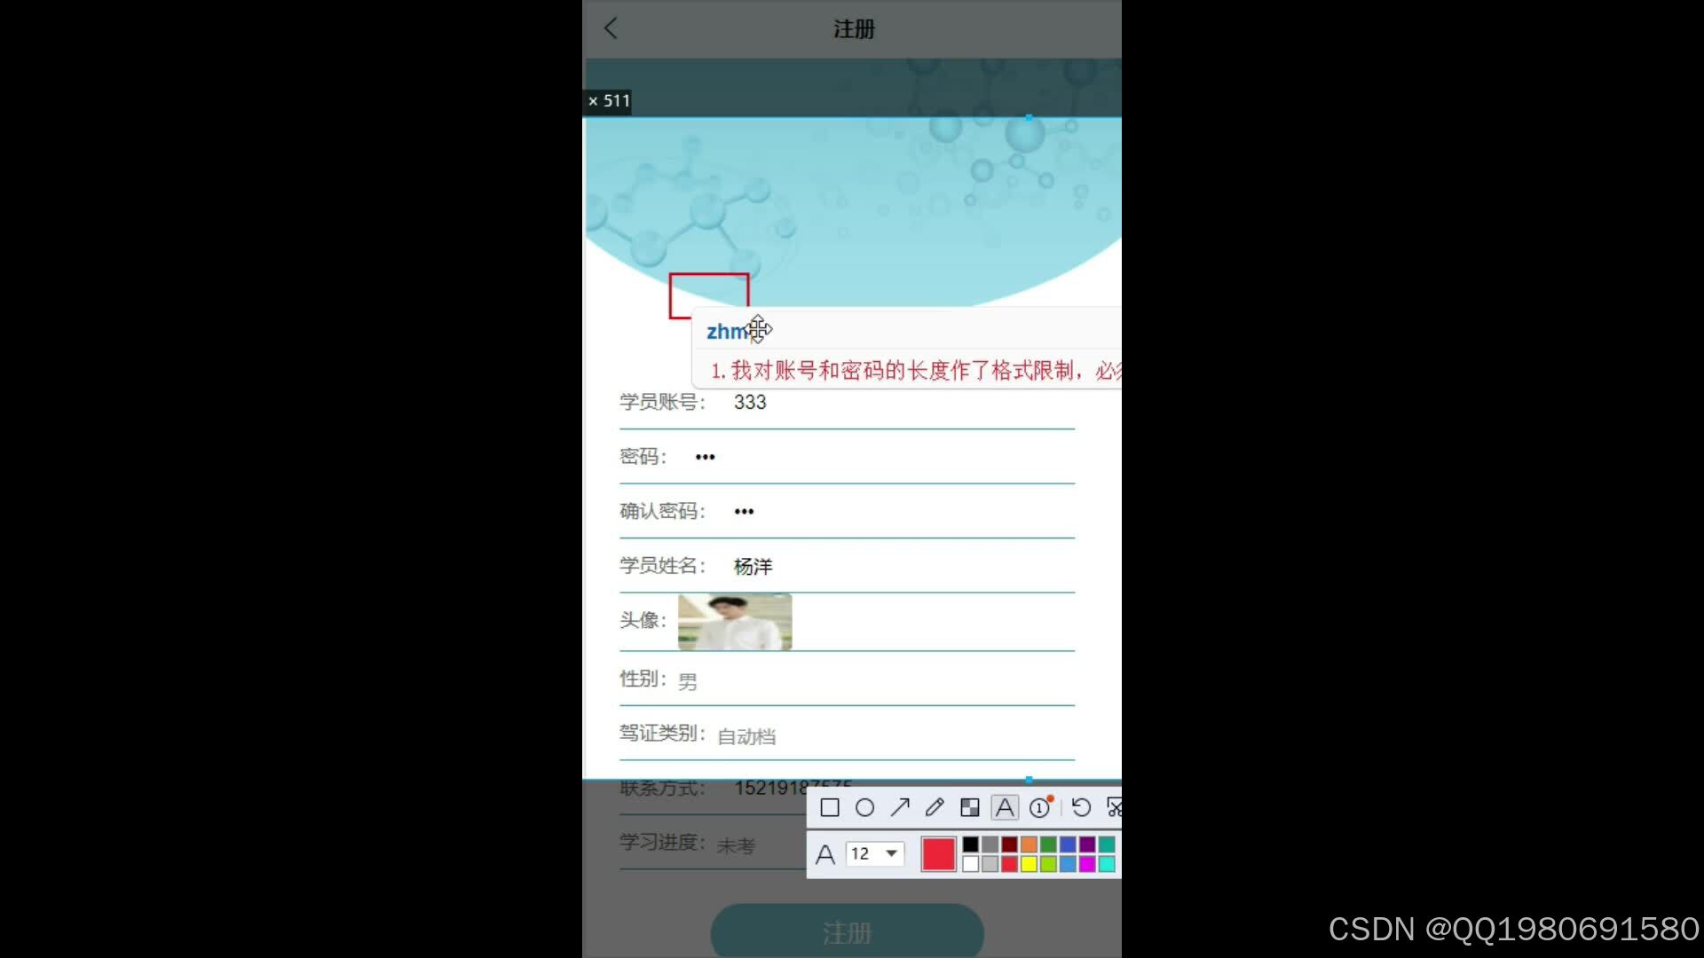
Task: Select the mosaic blur tool
Action: [x=970, y=808]
